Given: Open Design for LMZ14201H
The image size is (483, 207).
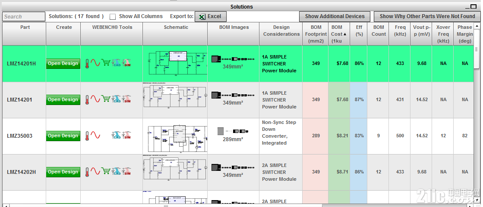Looking at the screenshot, I should point(63,64).
